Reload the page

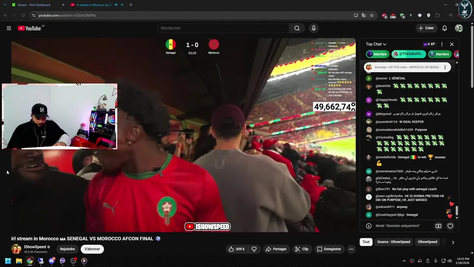23,15
